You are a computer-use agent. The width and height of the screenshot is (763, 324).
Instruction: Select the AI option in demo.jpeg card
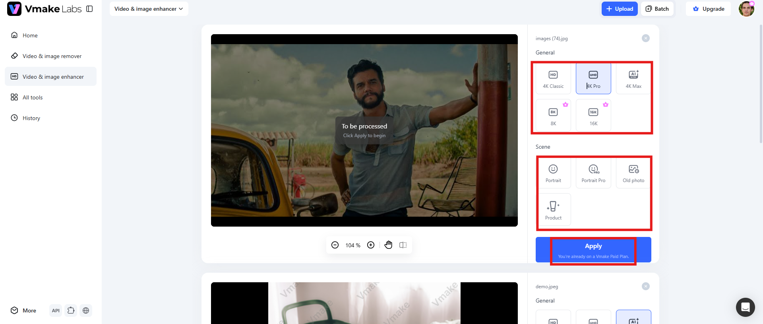coord(633,317)
